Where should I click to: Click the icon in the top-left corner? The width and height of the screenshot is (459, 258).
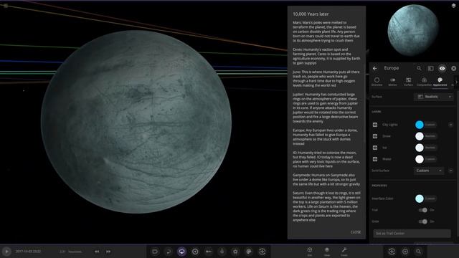pyautogui.click(x=5, y=6)
